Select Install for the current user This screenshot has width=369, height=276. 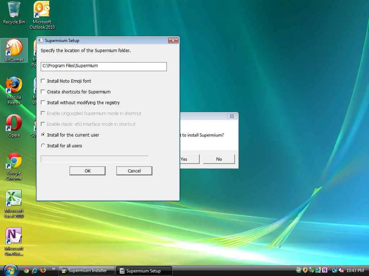43,135
